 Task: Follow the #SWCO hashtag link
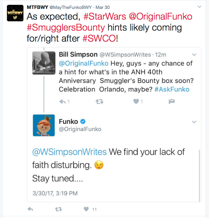(x=99, y=39)
